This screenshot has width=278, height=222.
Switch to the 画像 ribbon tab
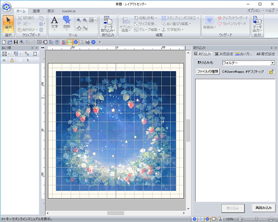pyautogui.click(x=36, y=11)
